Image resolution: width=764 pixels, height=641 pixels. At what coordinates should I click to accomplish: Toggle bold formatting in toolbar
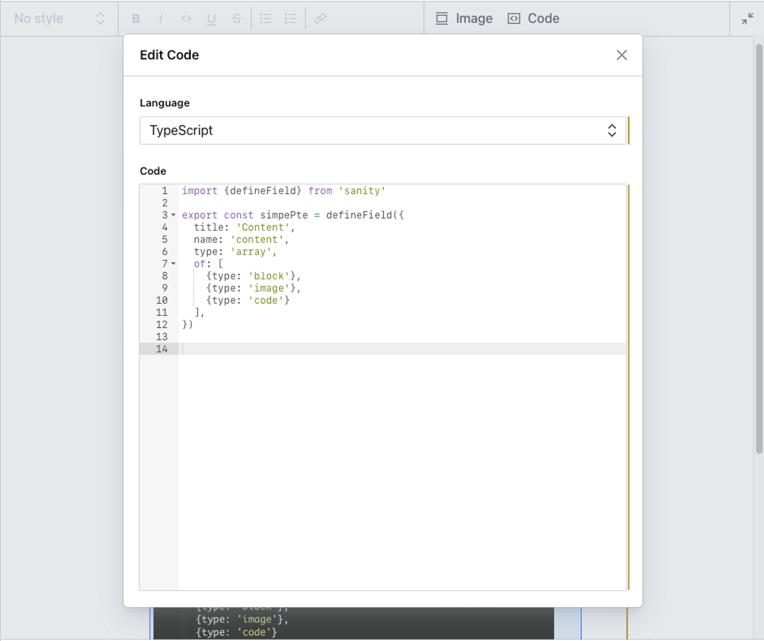(x=136, y=19)
